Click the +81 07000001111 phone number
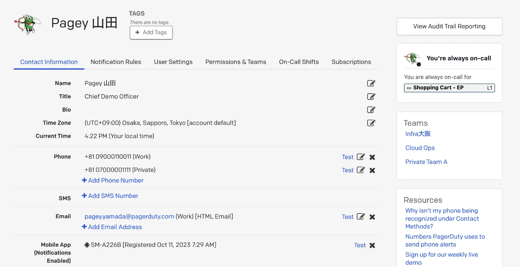This screenshot has height=267, width=520. [x=120, y=170]
